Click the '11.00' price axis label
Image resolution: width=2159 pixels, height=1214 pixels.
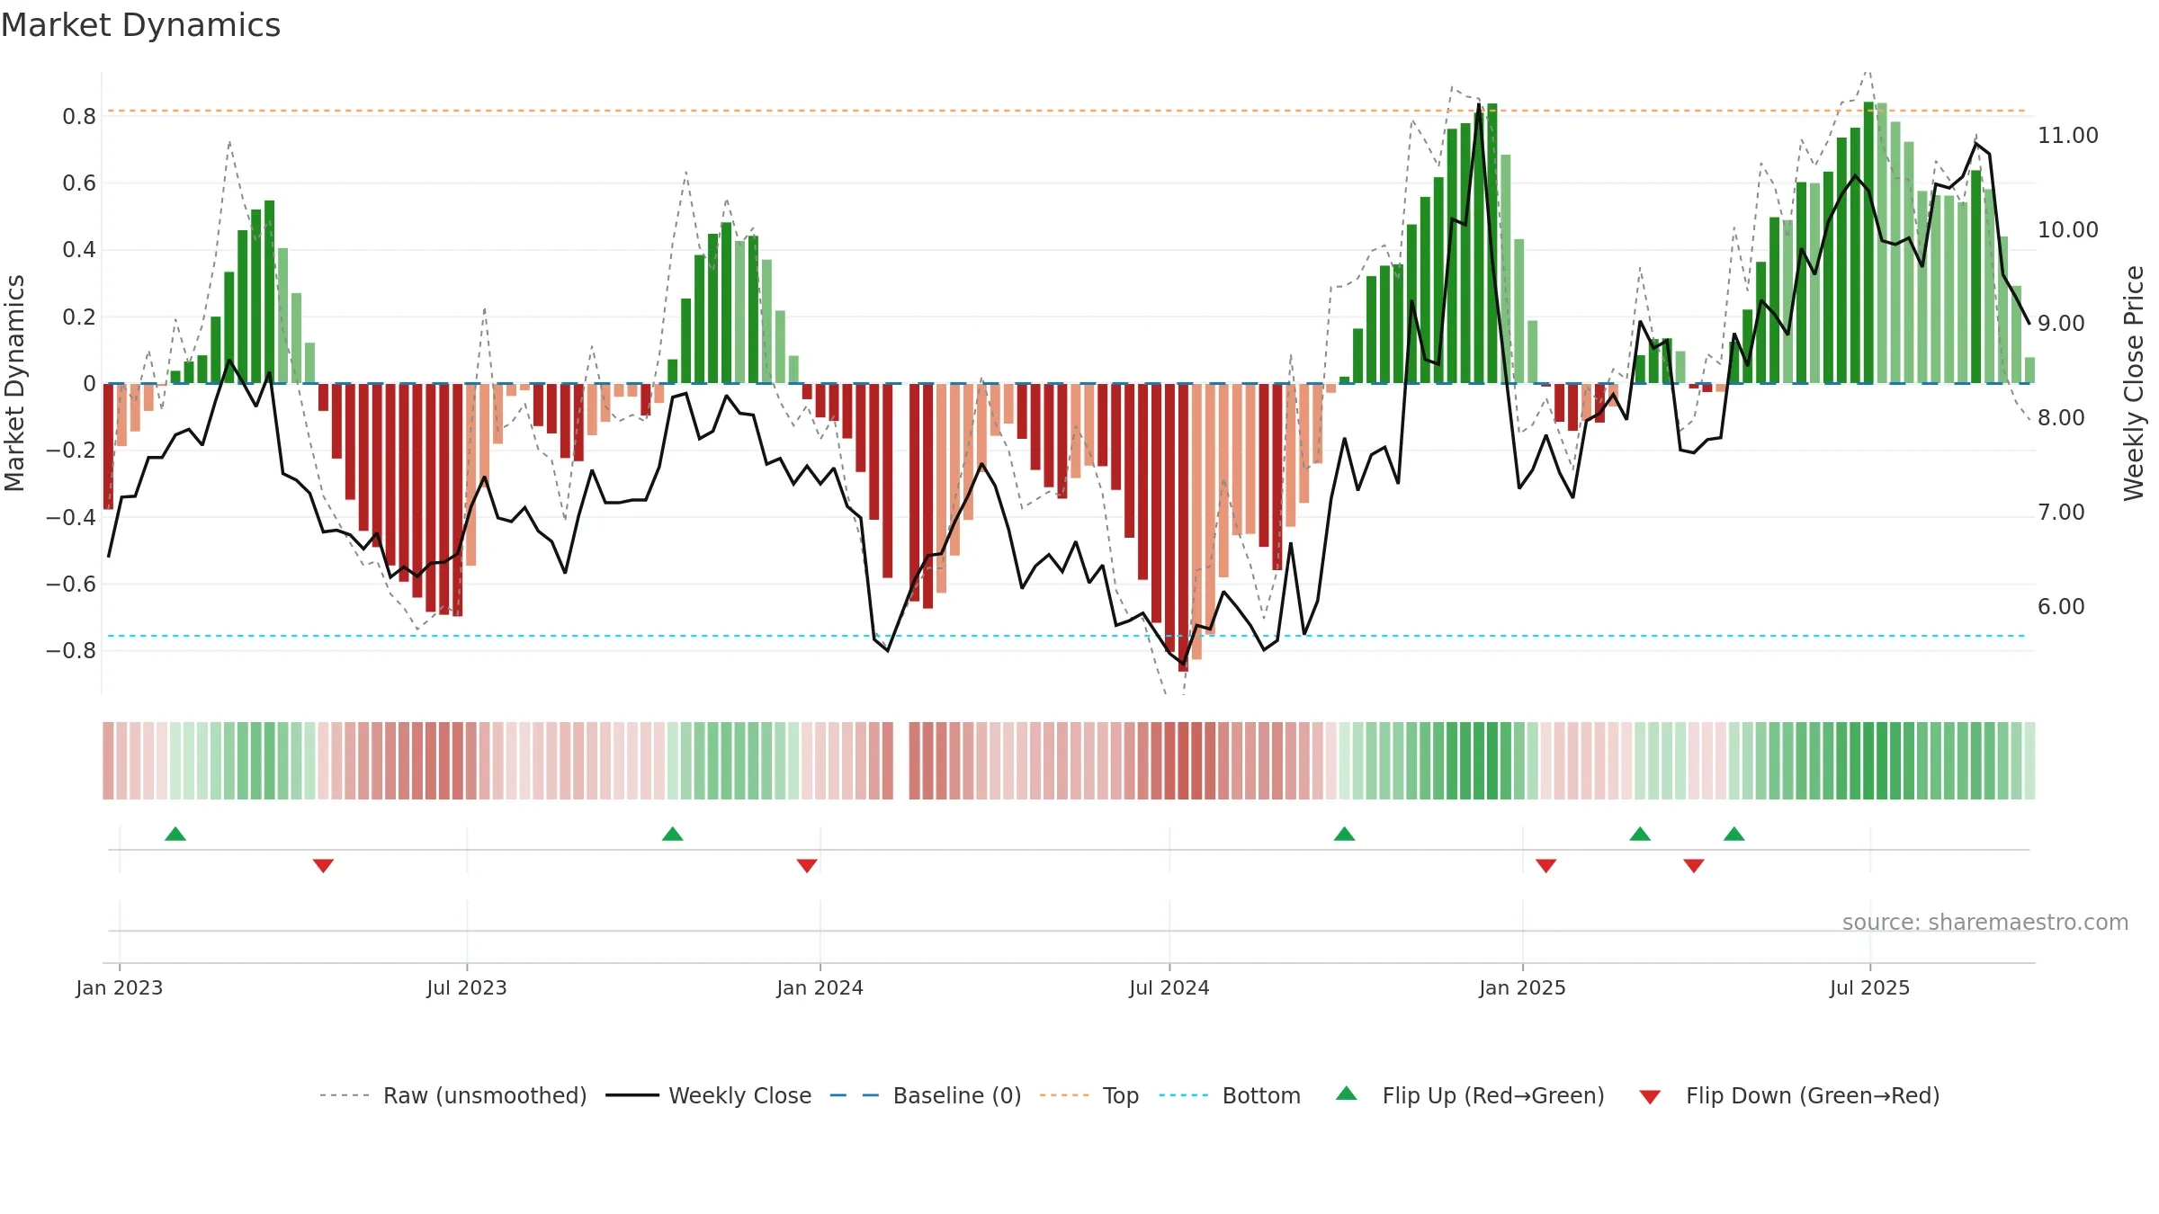tap(2068, 136)
